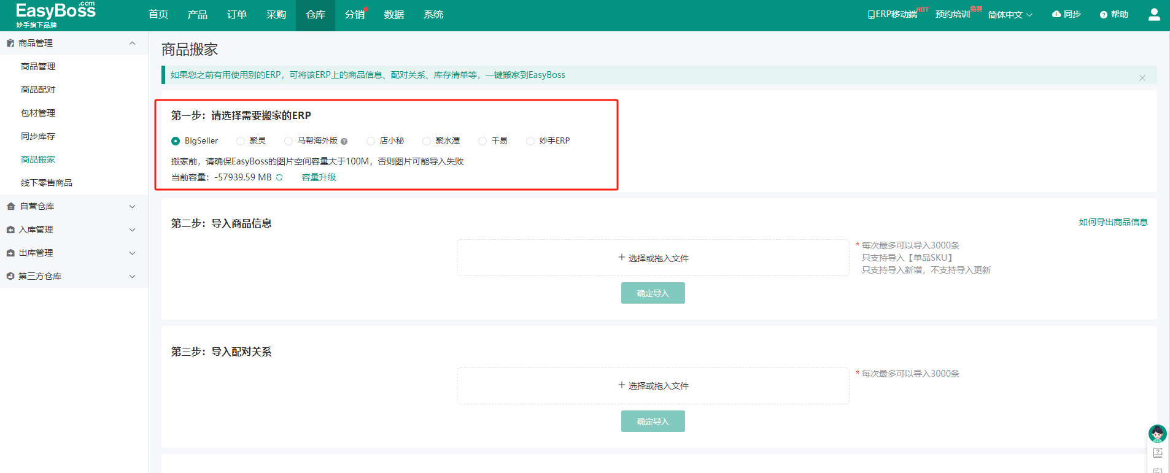Click the refresh icon next to current capacity
The height and width of the screenshot is (473, 1170).
pyautogui.click(x=279, y=177)
